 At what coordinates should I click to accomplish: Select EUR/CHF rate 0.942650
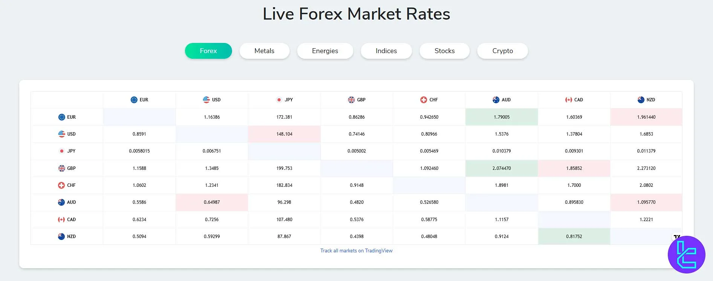click(x=429, y=117)
